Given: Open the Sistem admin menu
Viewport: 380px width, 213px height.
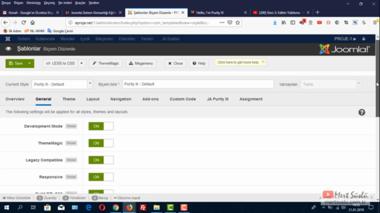Looking at the screenshot, I should [24, 38].
